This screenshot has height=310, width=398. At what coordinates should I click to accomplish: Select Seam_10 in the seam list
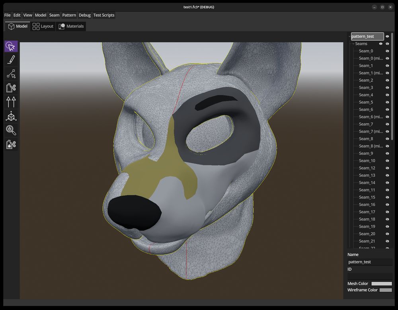click(367, 161)
